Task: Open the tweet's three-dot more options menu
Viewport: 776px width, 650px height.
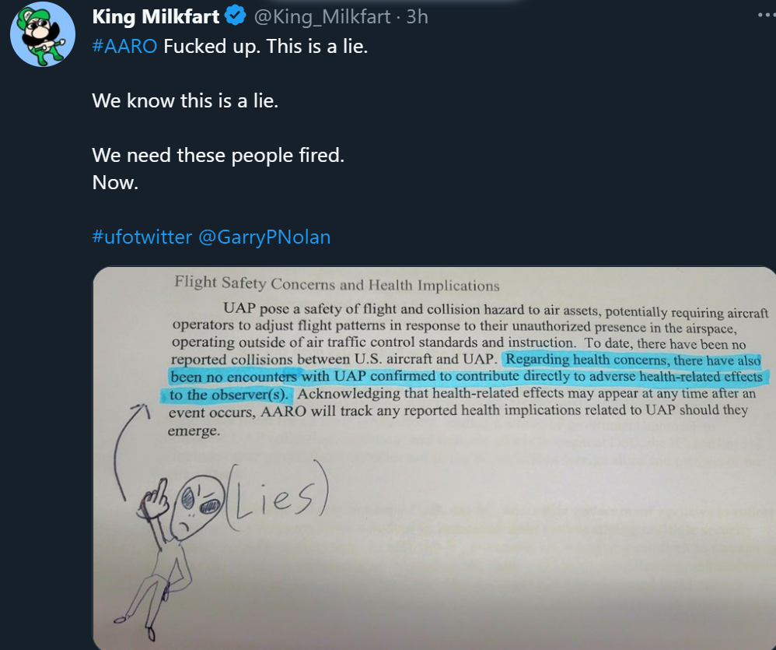Action: coord(766,16)
